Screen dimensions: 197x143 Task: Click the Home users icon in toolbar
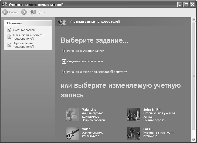tap(33, 12)
